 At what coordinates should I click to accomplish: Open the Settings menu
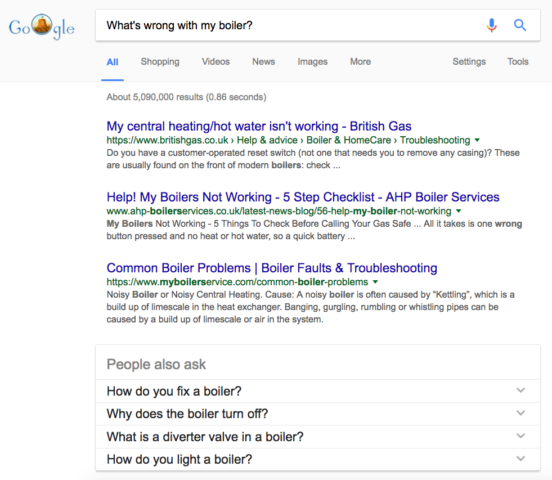[x=469, y=62]
